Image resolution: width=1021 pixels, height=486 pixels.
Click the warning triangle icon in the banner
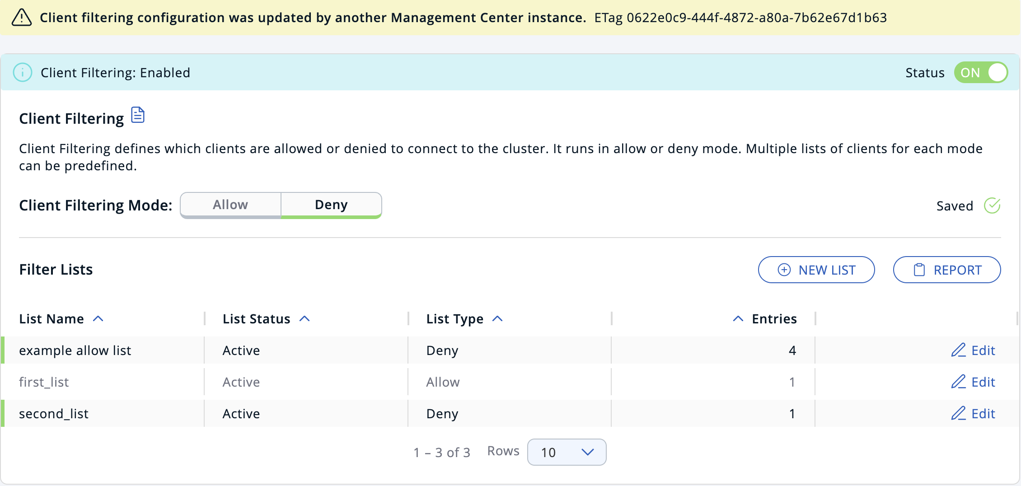pos(21,18)
